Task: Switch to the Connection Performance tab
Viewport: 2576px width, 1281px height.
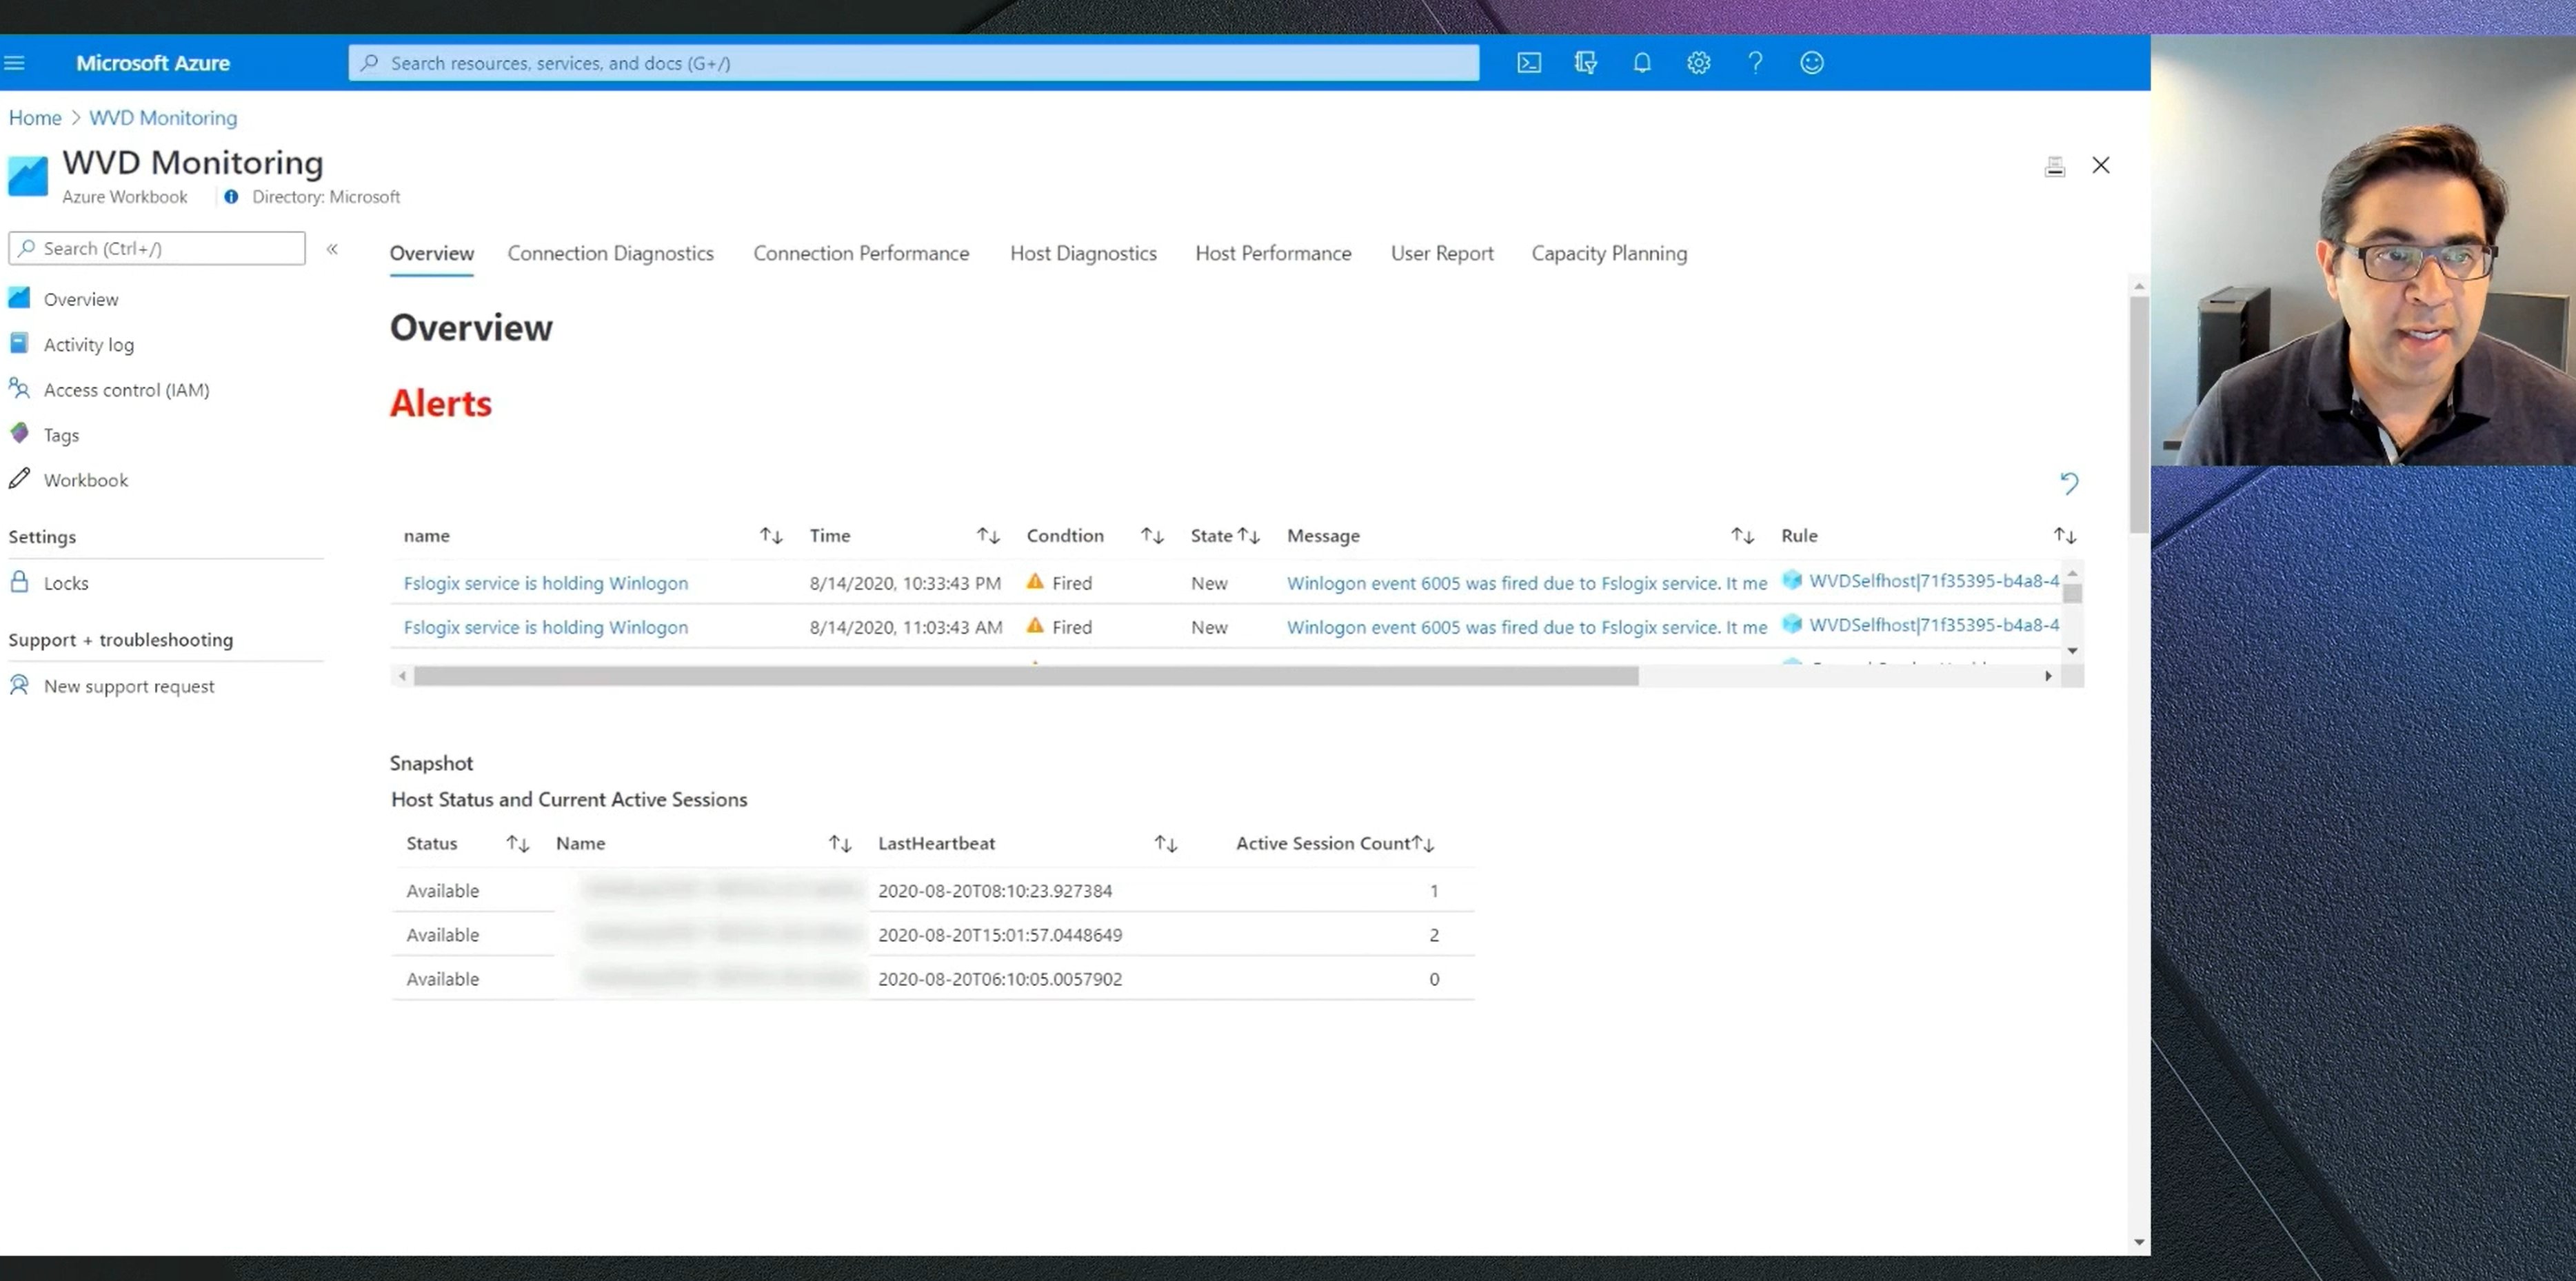Action: 861,253
